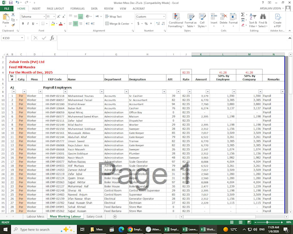
Task: Click the Undo arrow icon
Action: click(17, 3)
